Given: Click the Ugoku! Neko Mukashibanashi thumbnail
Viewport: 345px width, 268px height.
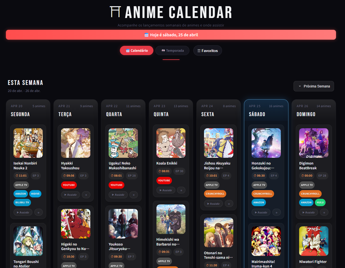Looking at the screenshot, I should [123, 143].
